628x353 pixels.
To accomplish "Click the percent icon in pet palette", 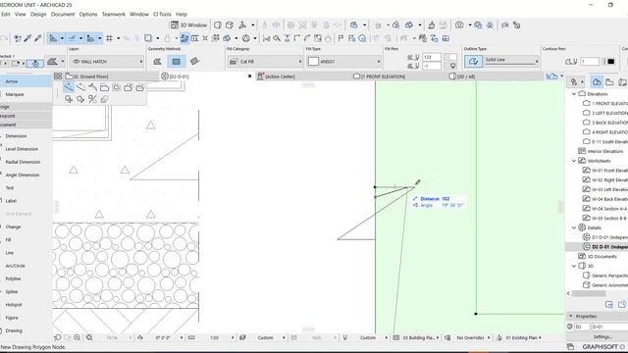I will pos(92,99).
